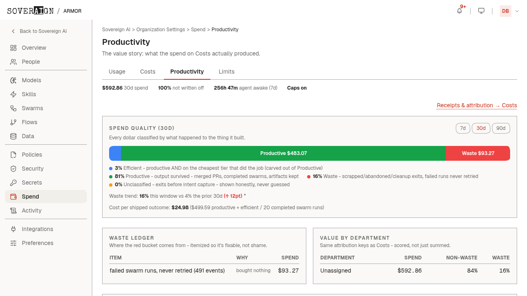The image size is (527, 296).
Task: Select the 90d spend quality window
Action: coord(501,128)
